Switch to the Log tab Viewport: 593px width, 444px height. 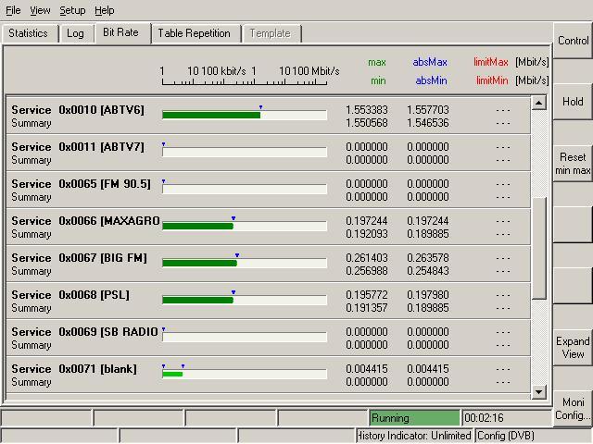click(75, 33)
